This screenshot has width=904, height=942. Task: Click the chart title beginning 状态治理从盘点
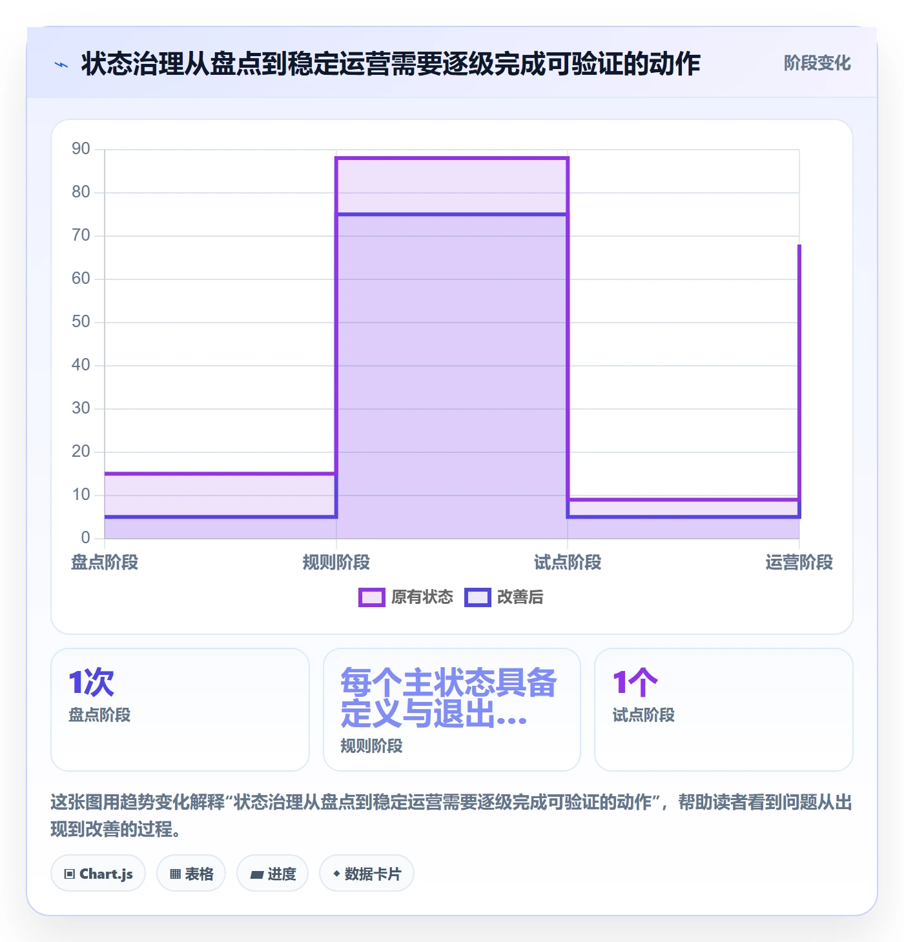click(x=391, y=65)
